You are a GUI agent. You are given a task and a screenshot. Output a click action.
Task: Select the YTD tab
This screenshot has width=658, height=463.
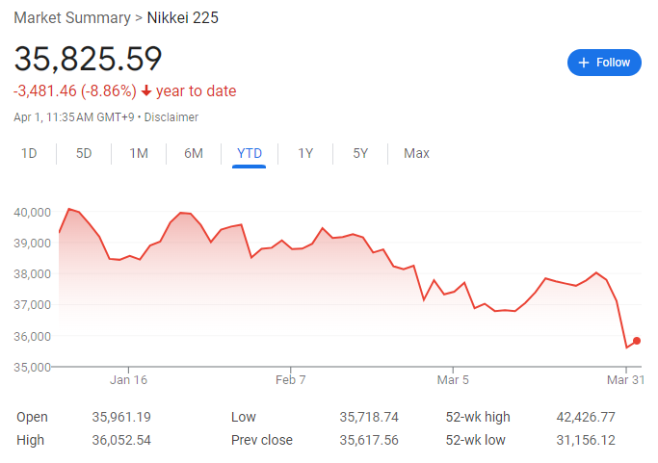249,153
